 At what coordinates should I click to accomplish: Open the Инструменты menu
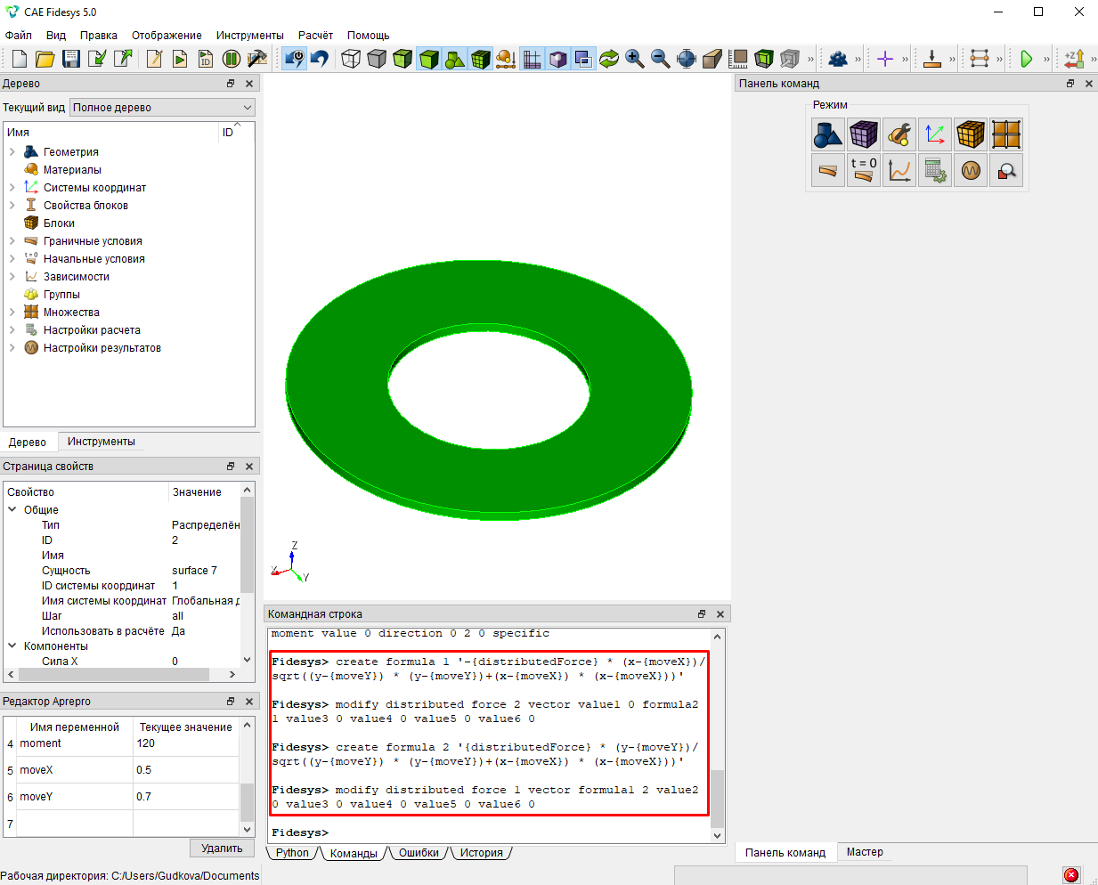(249, 36)
